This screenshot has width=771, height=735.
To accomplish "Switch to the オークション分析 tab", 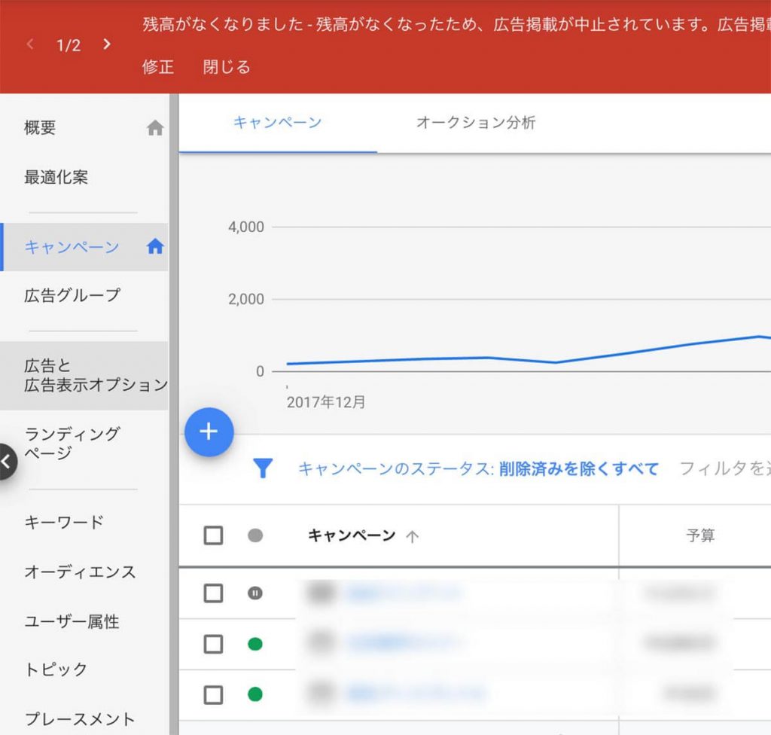I will click(x=476, y=123).
